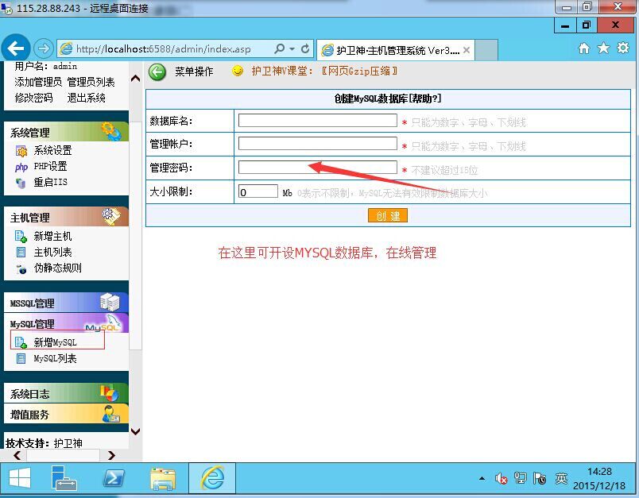
Task: Launch PowerShell from the taskbar
Action: pos(114,478)
